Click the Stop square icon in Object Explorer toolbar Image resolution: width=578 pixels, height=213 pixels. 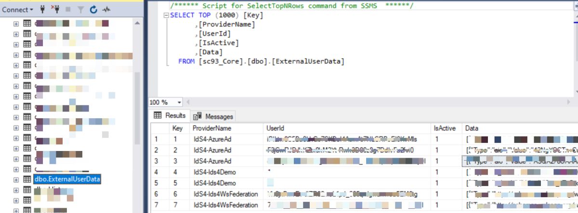[68, 9]
